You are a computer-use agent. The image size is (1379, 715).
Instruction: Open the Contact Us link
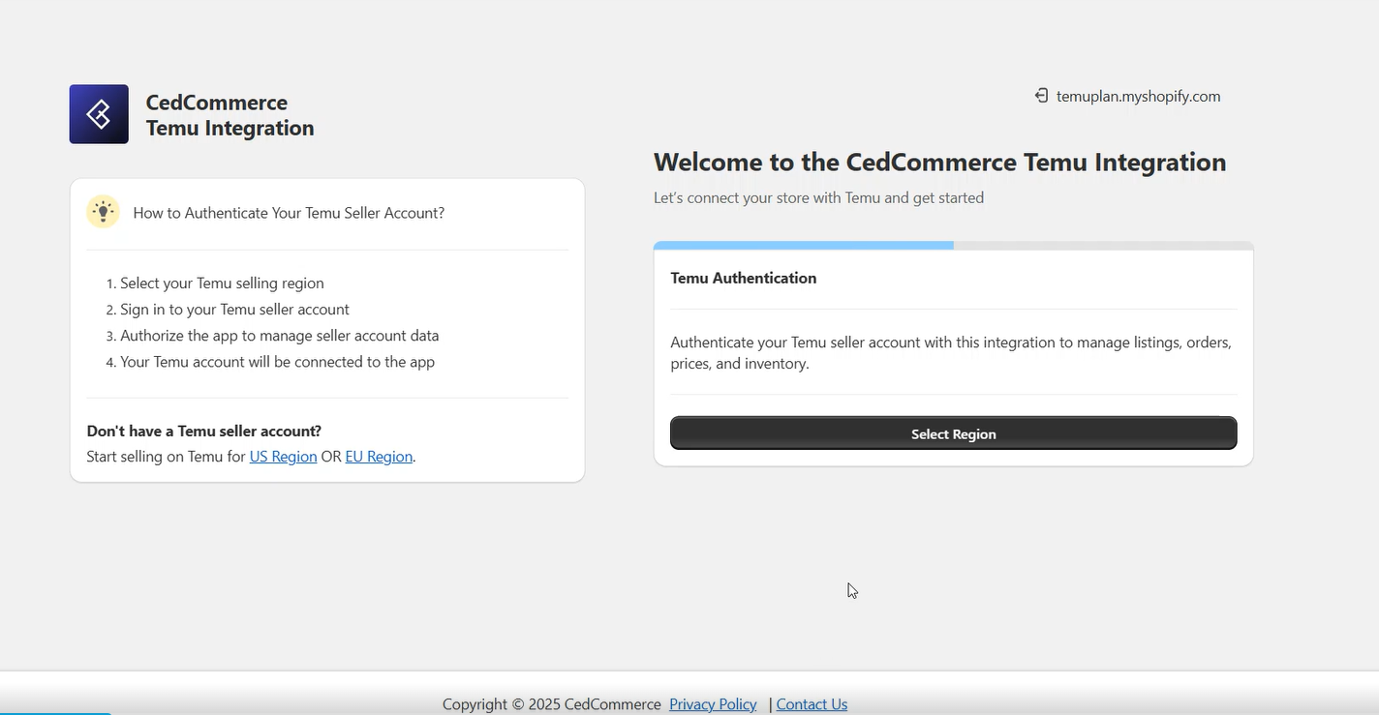pyautogui.click(x=812, y=704)
